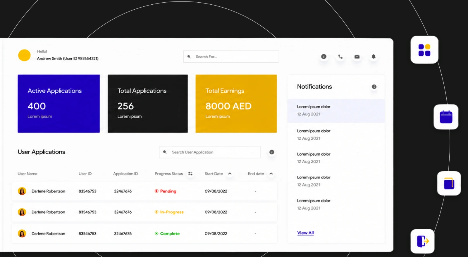Open the notification bell icon
This screenshot has height=257, width=468.
click(x=374, y=57)
